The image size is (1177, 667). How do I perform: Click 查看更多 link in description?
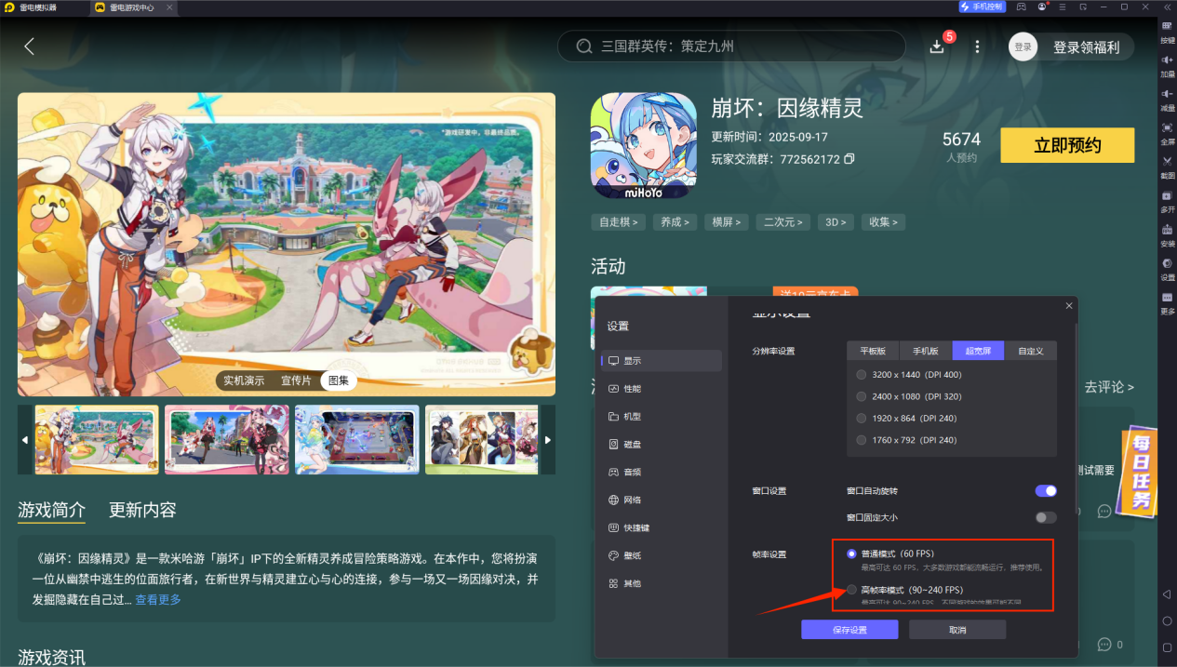158,600
